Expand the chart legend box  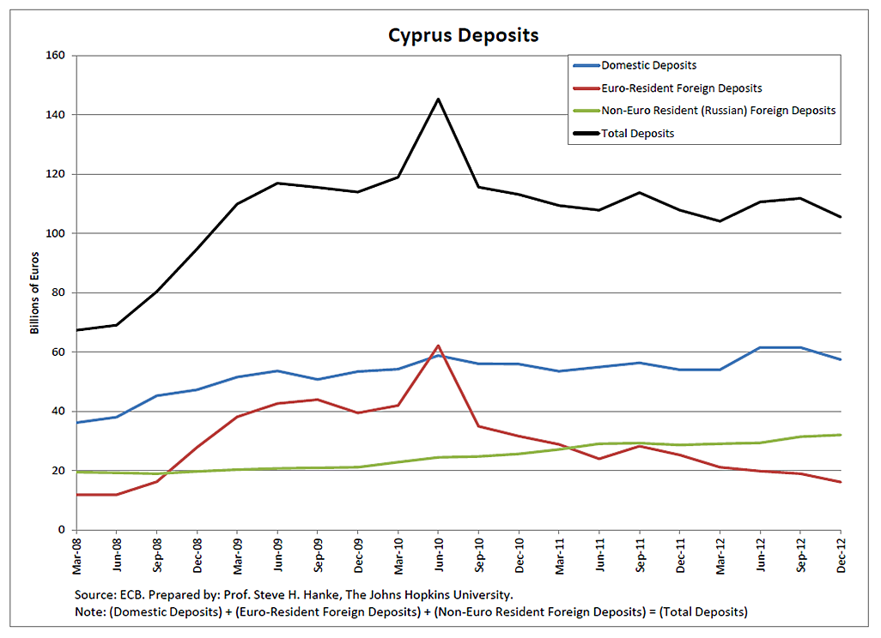coord(704,99)
